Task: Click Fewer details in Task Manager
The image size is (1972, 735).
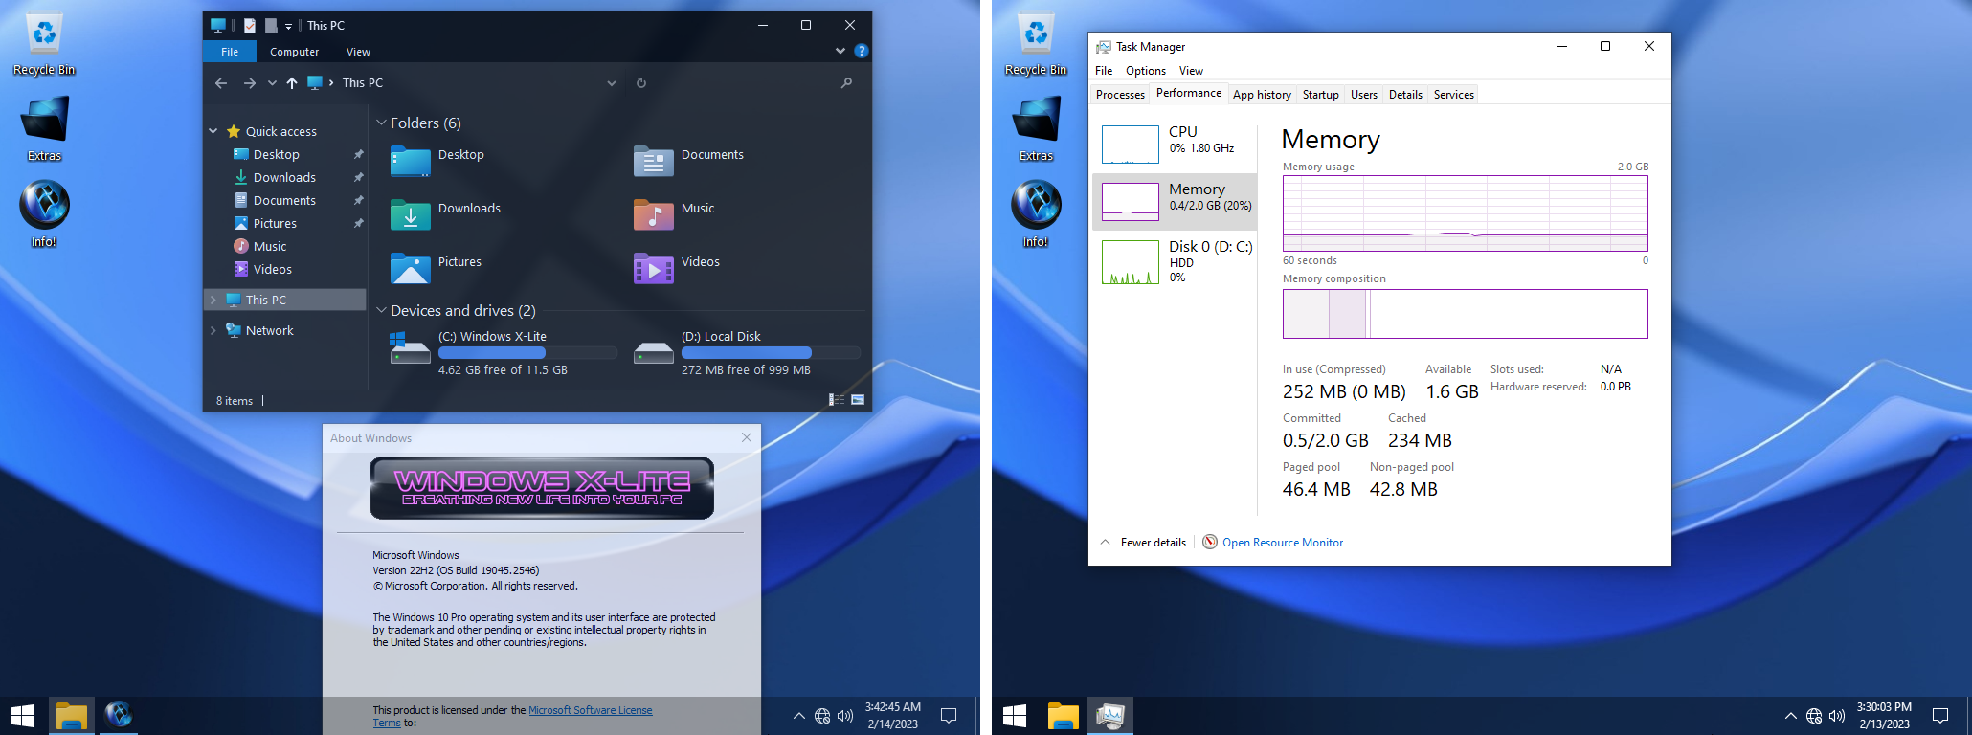Action: (x=1144, y=543)
